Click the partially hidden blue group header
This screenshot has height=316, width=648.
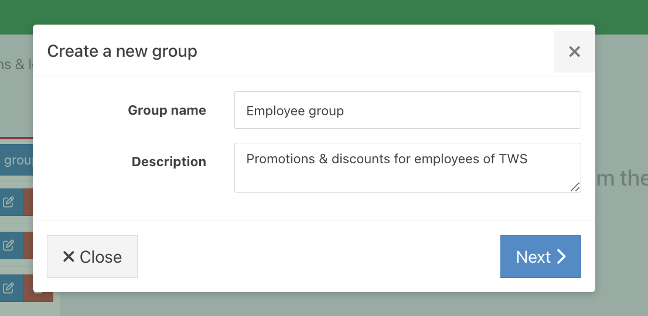[x=16, y=160]
